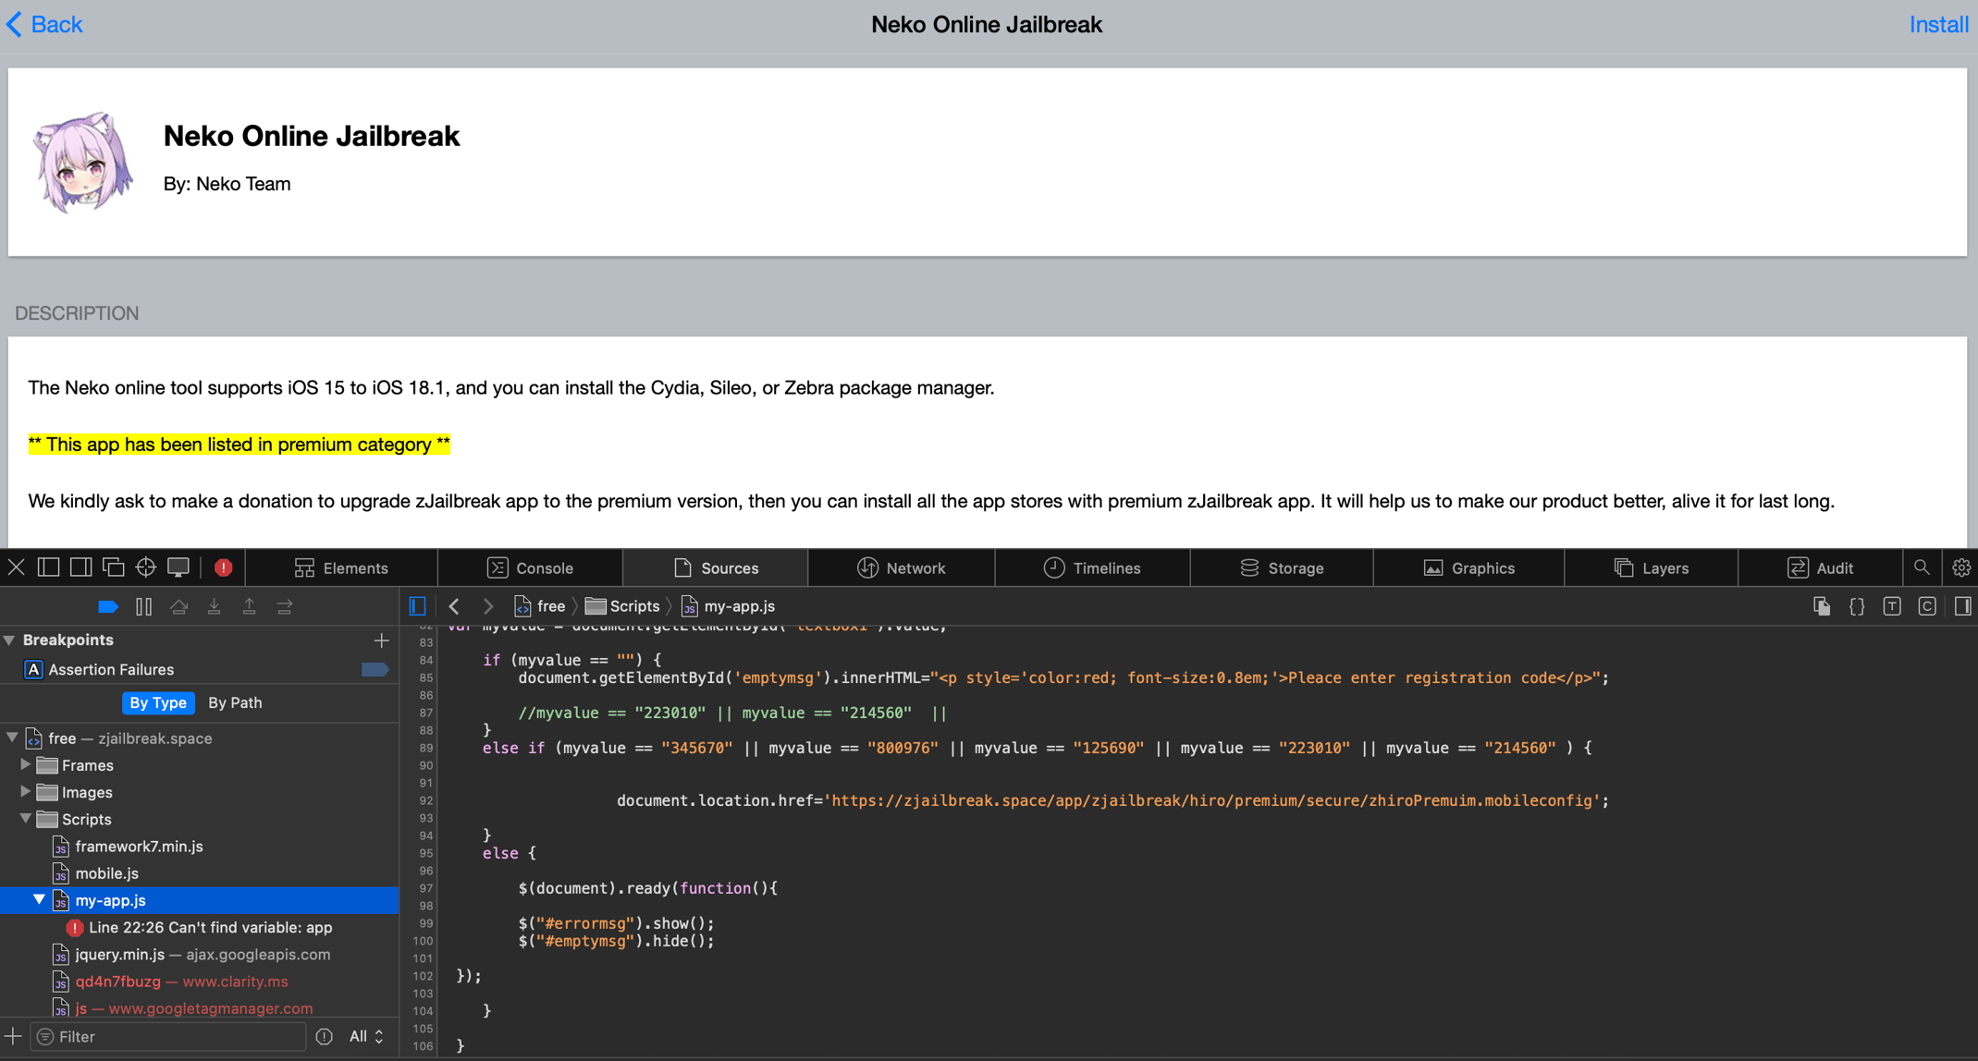This screenshot has height=1061, width=1978.
Task: Pause script execution button
Action: (144, 606)
